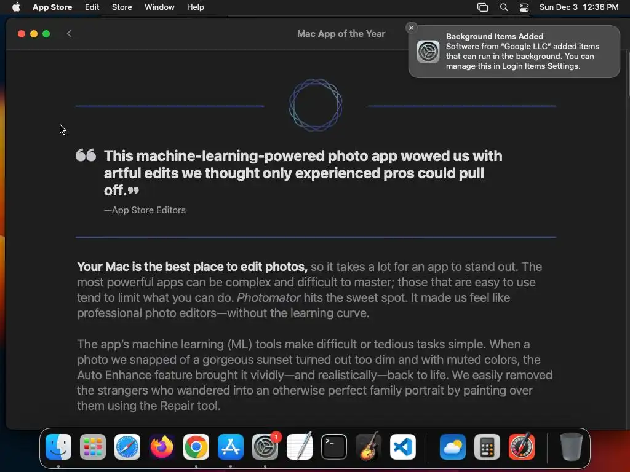Open Control Center in menu bar
Image resolution: width=630 pixels, height=472 pixels.
coord(524,7)
